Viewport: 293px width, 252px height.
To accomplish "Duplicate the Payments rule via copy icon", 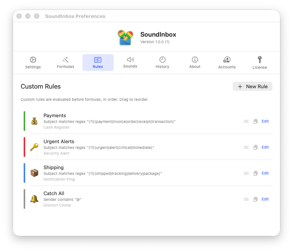I will pos(256,121).
